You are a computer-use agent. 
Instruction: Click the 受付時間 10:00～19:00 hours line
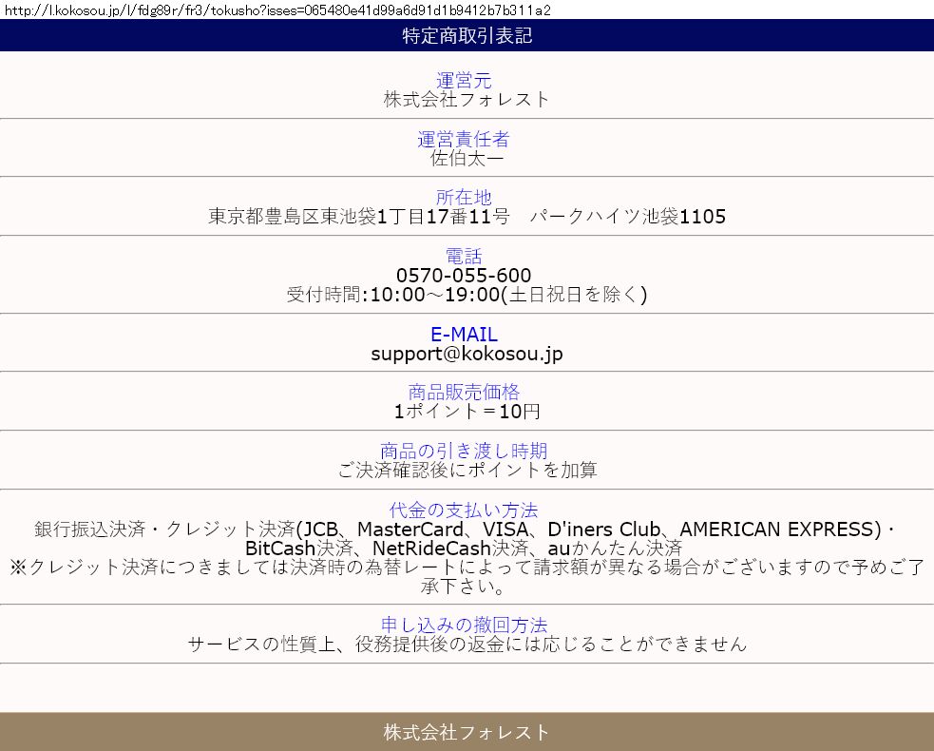467,295
